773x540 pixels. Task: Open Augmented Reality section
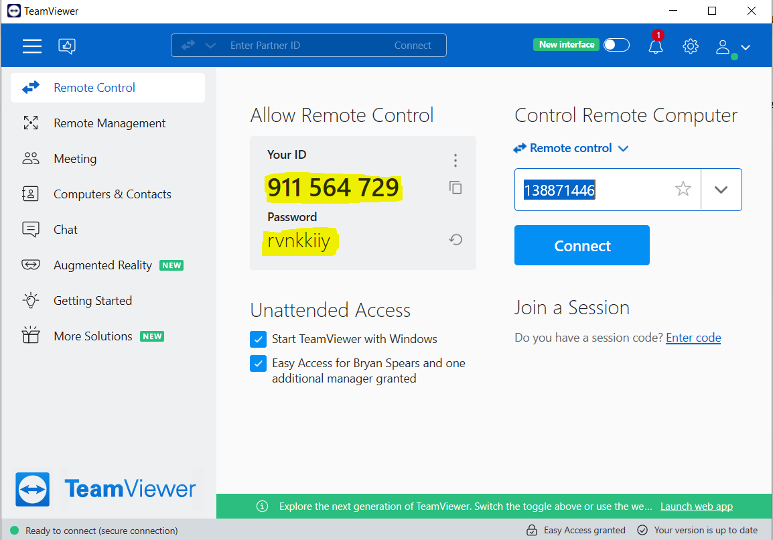[107, 265]
